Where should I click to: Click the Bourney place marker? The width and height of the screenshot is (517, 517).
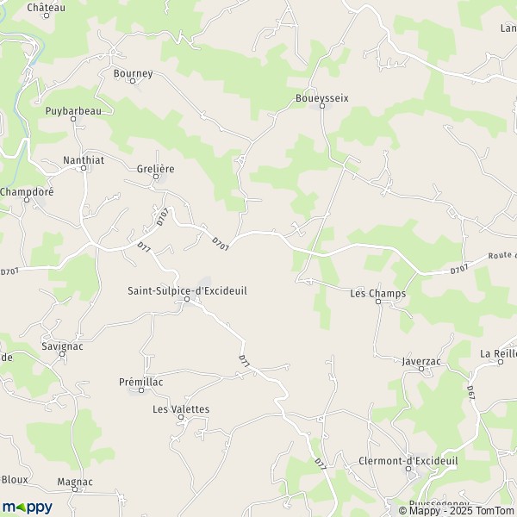tap(133, 81)
